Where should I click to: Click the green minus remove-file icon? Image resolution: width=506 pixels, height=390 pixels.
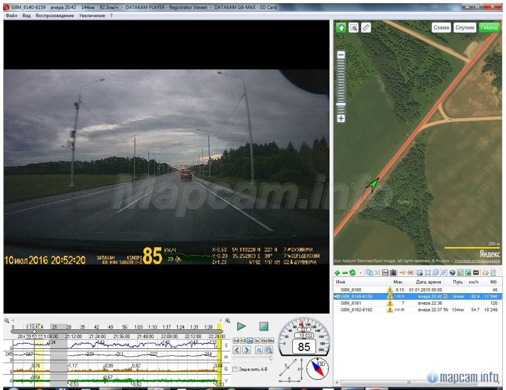(x=344, y=272)
